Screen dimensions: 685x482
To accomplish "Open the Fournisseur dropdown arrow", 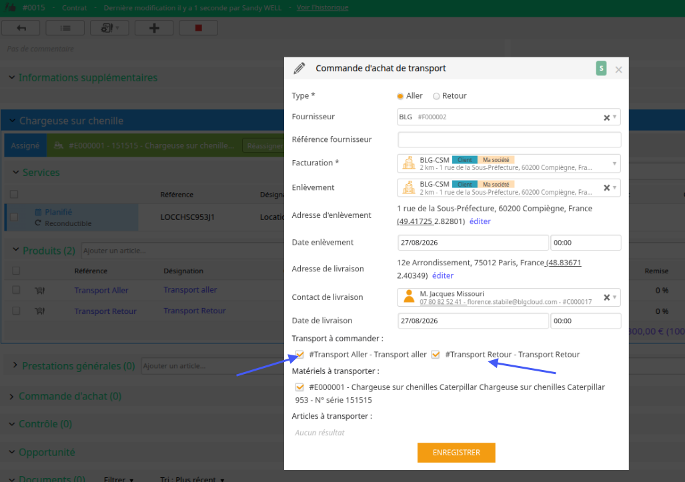I will coord(615,117).
